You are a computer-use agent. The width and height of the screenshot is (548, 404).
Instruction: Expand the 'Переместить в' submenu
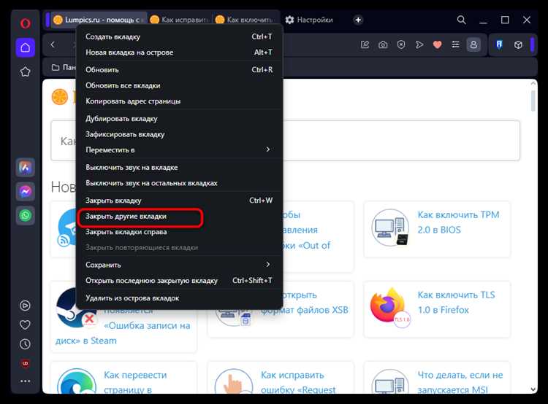click(x=179, y=149)
